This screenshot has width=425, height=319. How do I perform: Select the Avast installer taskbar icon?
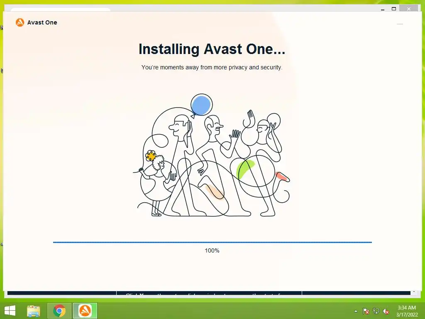pyautogui.click(x=85, y=311)
